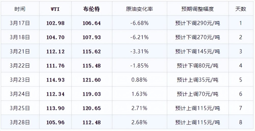Select day count 8 cell

(x=241, y=122)
